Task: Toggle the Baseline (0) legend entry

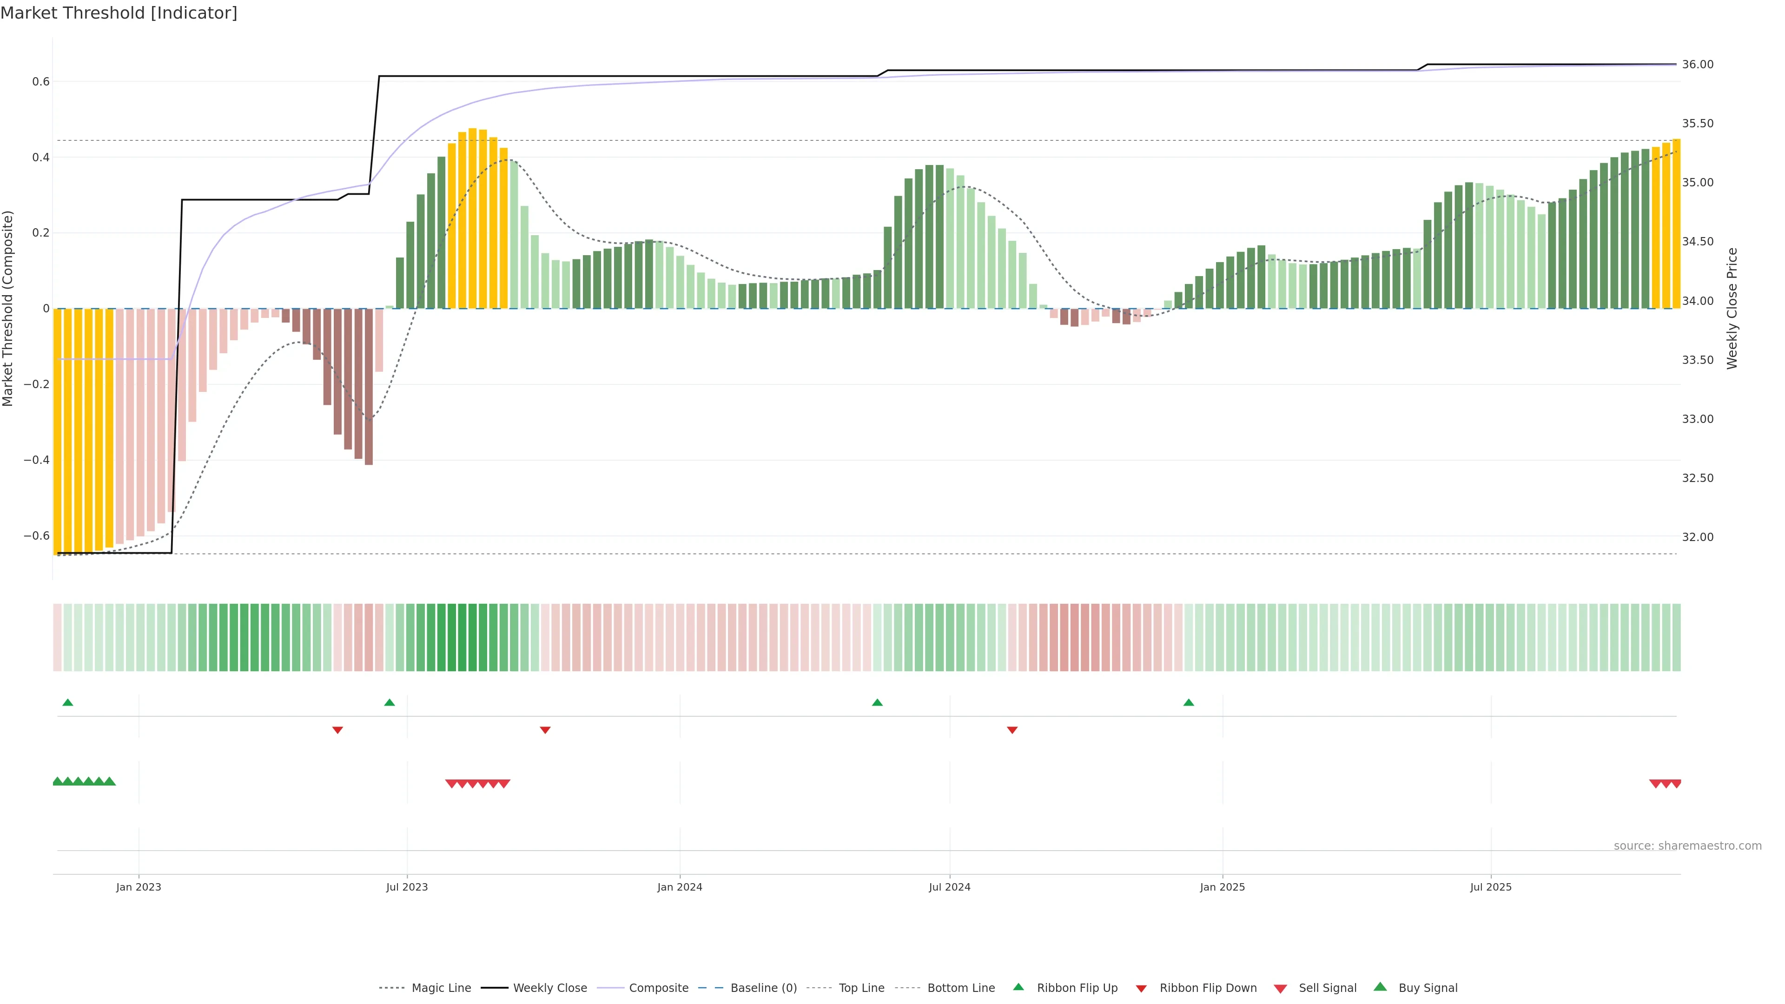Action: (x=764, y=988)
